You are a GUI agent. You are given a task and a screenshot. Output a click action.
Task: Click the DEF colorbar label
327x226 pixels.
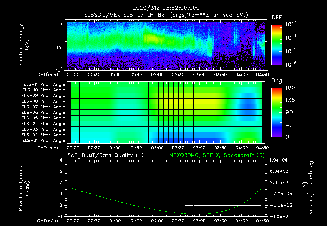[x=277, y=17]
